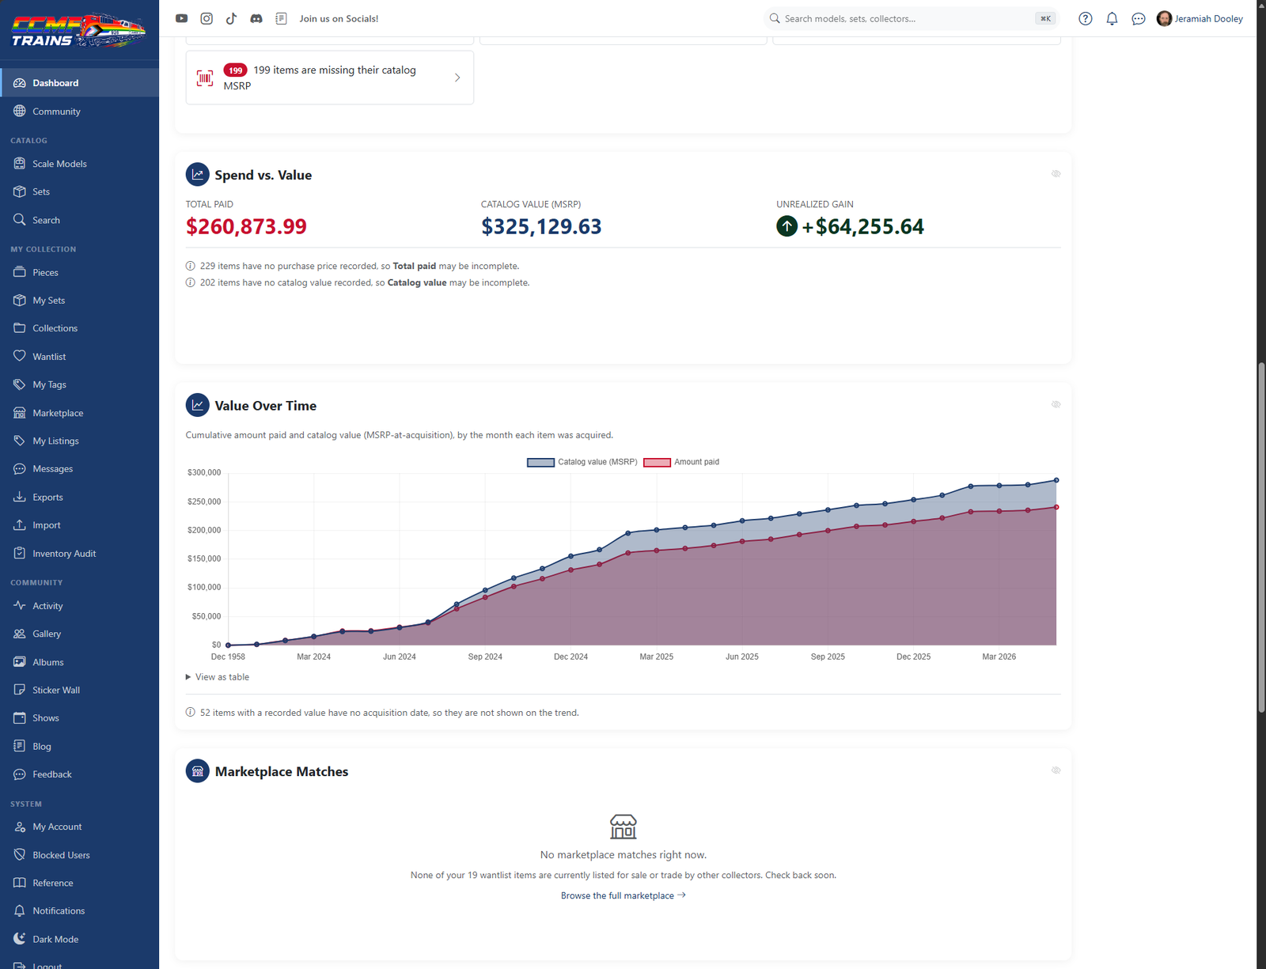Open the chat messages icon in top bar
1266x969 pixels.
pyautogui.click(x=1139, y=18)
